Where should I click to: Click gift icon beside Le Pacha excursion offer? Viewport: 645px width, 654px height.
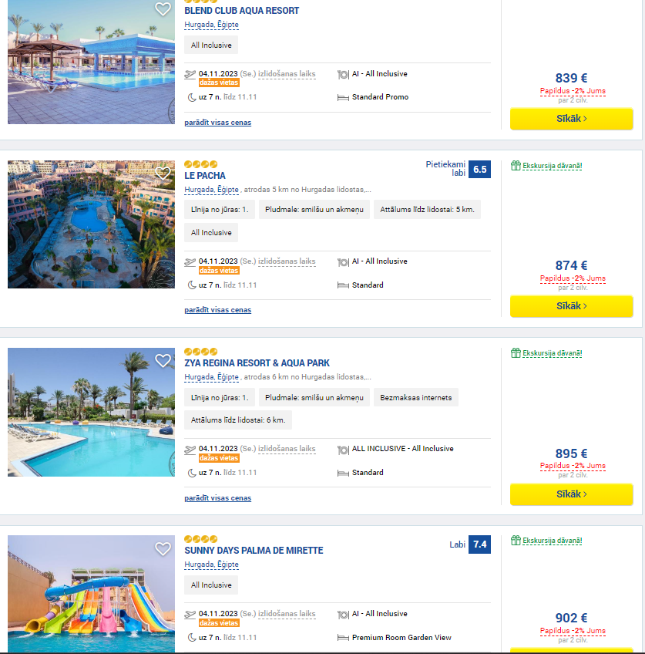[516, 166]
